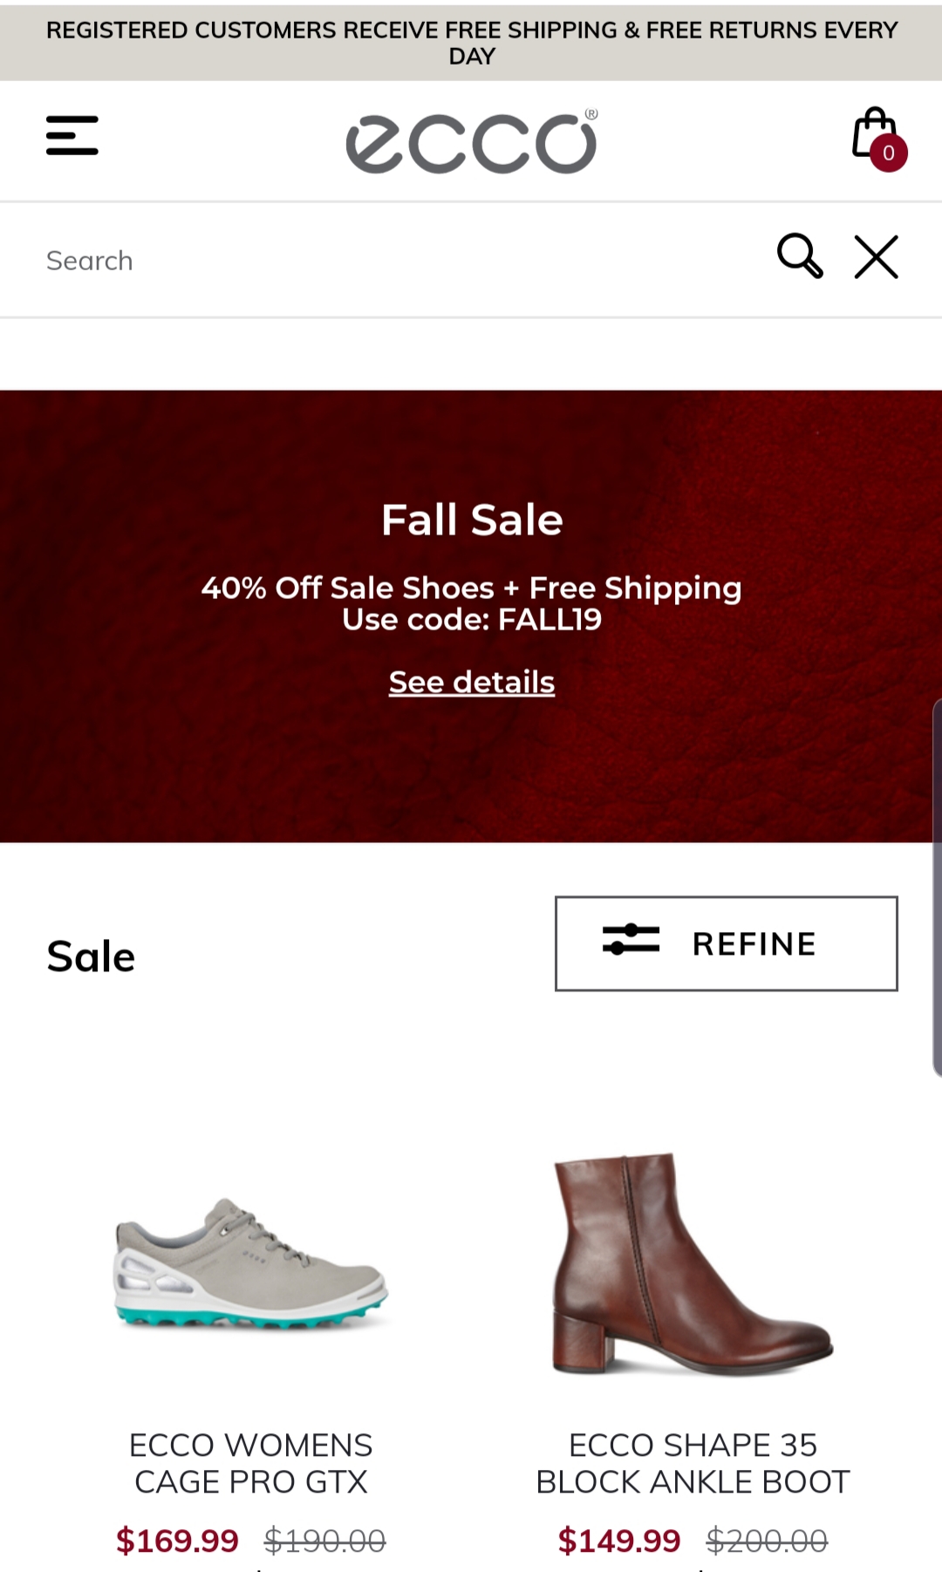Click the REFINE filter button

pos(726,943)
